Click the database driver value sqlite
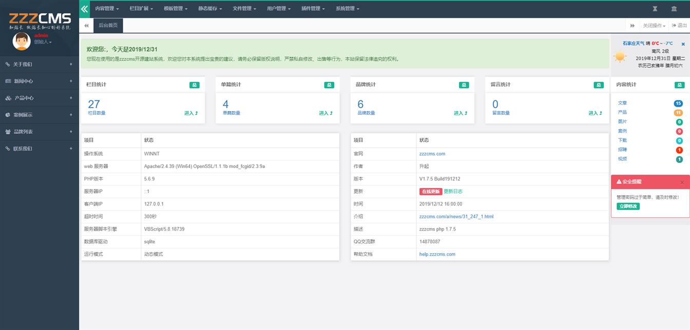Viewport: 690px width, 330px height. 149,241
